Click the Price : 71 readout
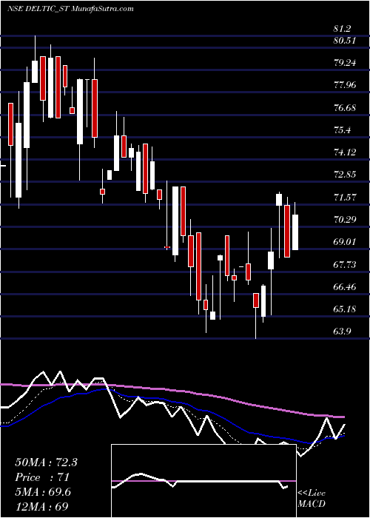The width and height of the screenshot is (370, 518). coord(41,477)
